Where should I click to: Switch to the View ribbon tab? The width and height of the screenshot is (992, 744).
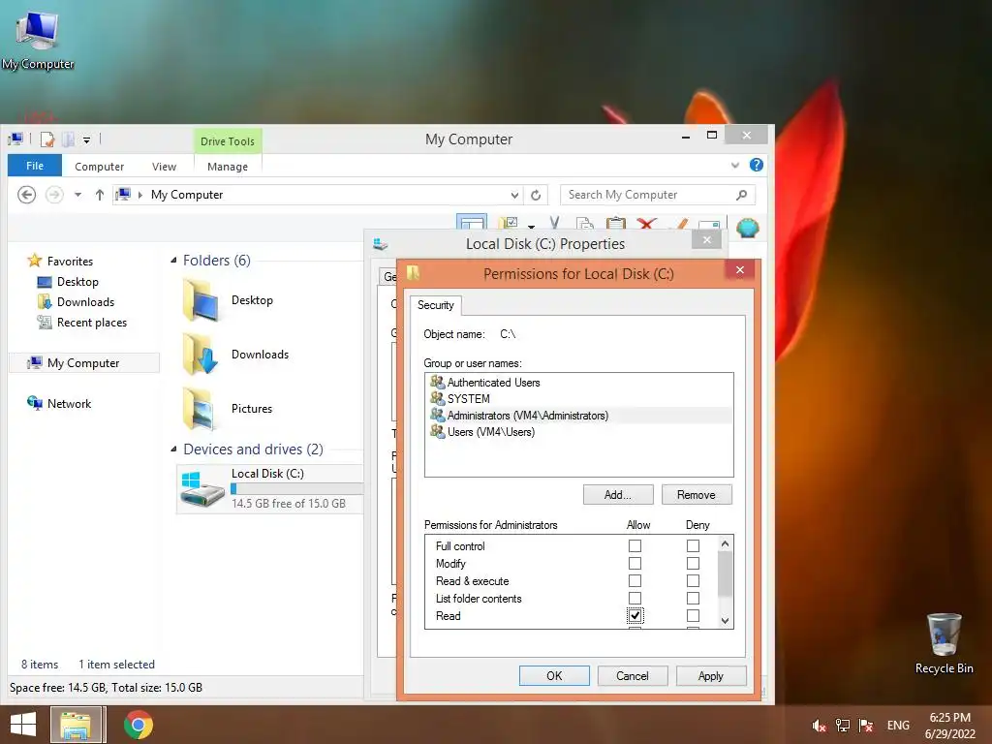(164, 167)
